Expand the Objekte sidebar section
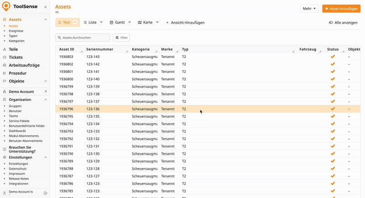The height and width of the screenshot is (198, 365). (x=45, y=81)
